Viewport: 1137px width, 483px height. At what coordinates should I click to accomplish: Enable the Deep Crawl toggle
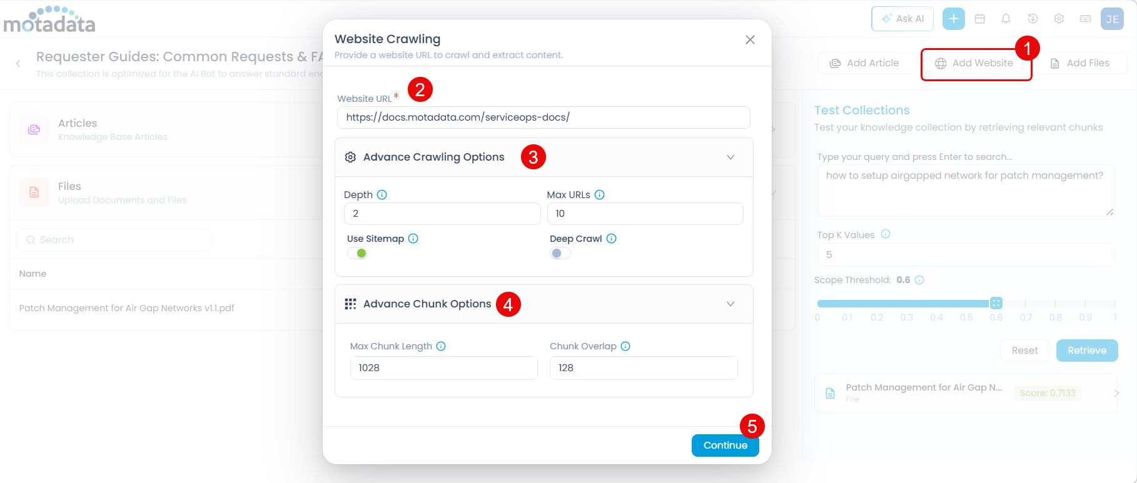[560, 253]
